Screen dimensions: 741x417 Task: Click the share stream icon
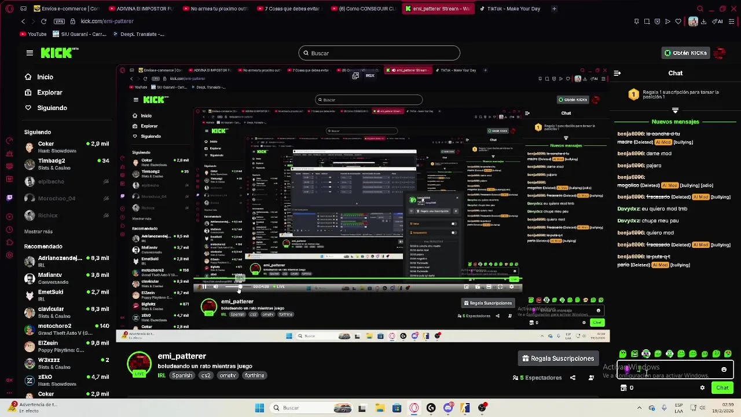(573, 378)
